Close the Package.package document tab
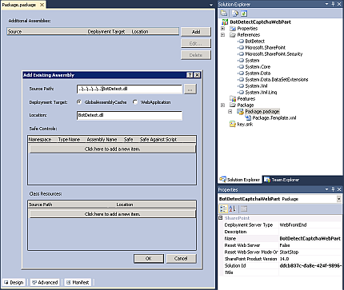 coord(42,5)
